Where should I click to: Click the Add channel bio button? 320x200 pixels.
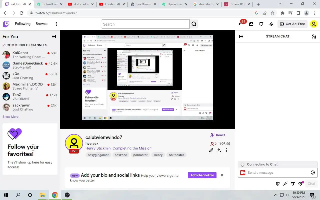[202, 175]
